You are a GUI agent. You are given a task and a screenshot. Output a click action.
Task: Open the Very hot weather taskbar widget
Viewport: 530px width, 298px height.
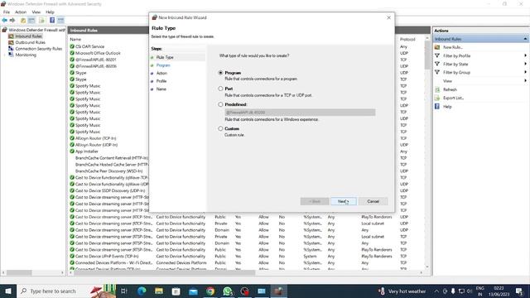[402, 291]
